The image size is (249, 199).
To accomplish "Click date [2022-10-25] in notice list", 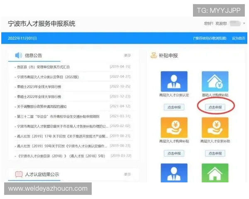I will [120, 87].
